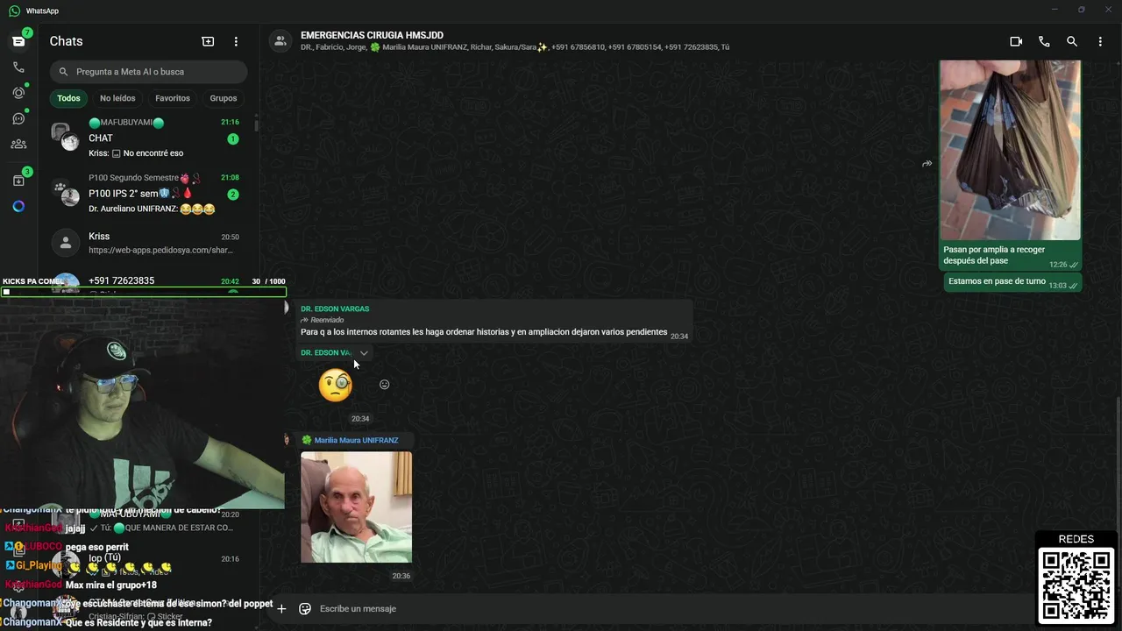Select the Todos filter tab
Viewport: 1122px width, 631px height.
68,98
